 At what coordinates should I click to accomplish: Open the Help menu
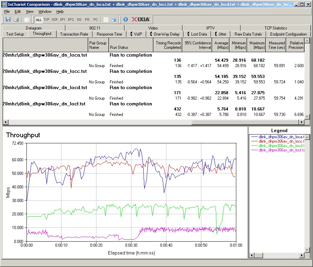(x=60, y=12)
